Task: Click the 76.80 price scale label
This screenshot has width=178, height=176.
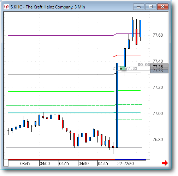Action: [x=158, y=140]
